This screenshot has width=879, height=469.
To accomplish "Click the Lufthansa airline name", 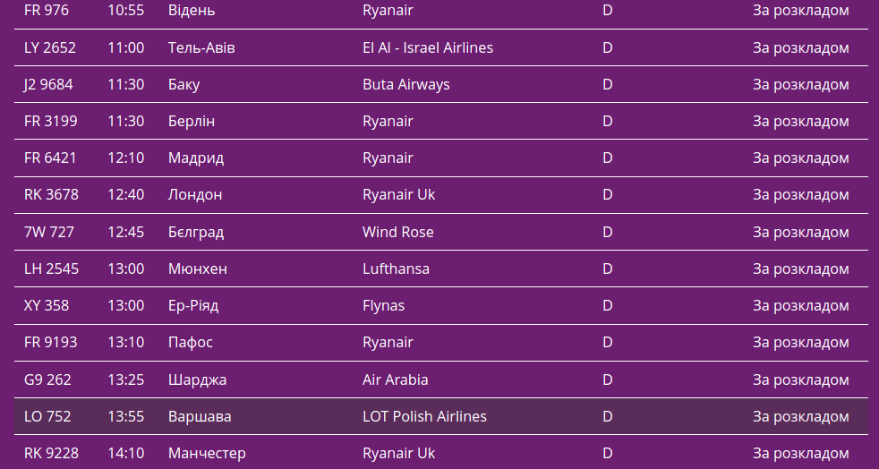I will click(x=396, y=269).
